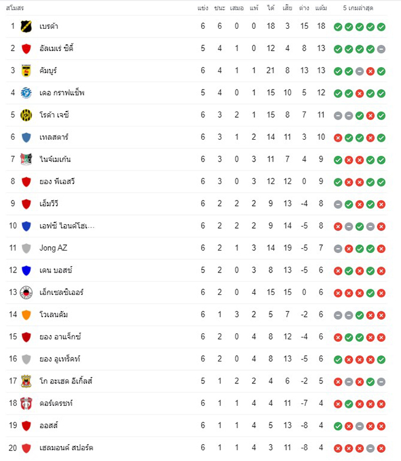Click the red loss icon in คัมบูร์ form
The width and height of the screenshot is (401, 461).
(370, 71)
